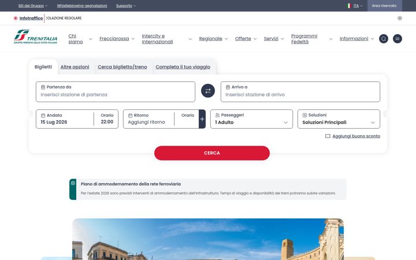Viewport: 416px width, 260px height.
Task: Click the Chi siamo menu label
Action: click(x=76, y=39)
